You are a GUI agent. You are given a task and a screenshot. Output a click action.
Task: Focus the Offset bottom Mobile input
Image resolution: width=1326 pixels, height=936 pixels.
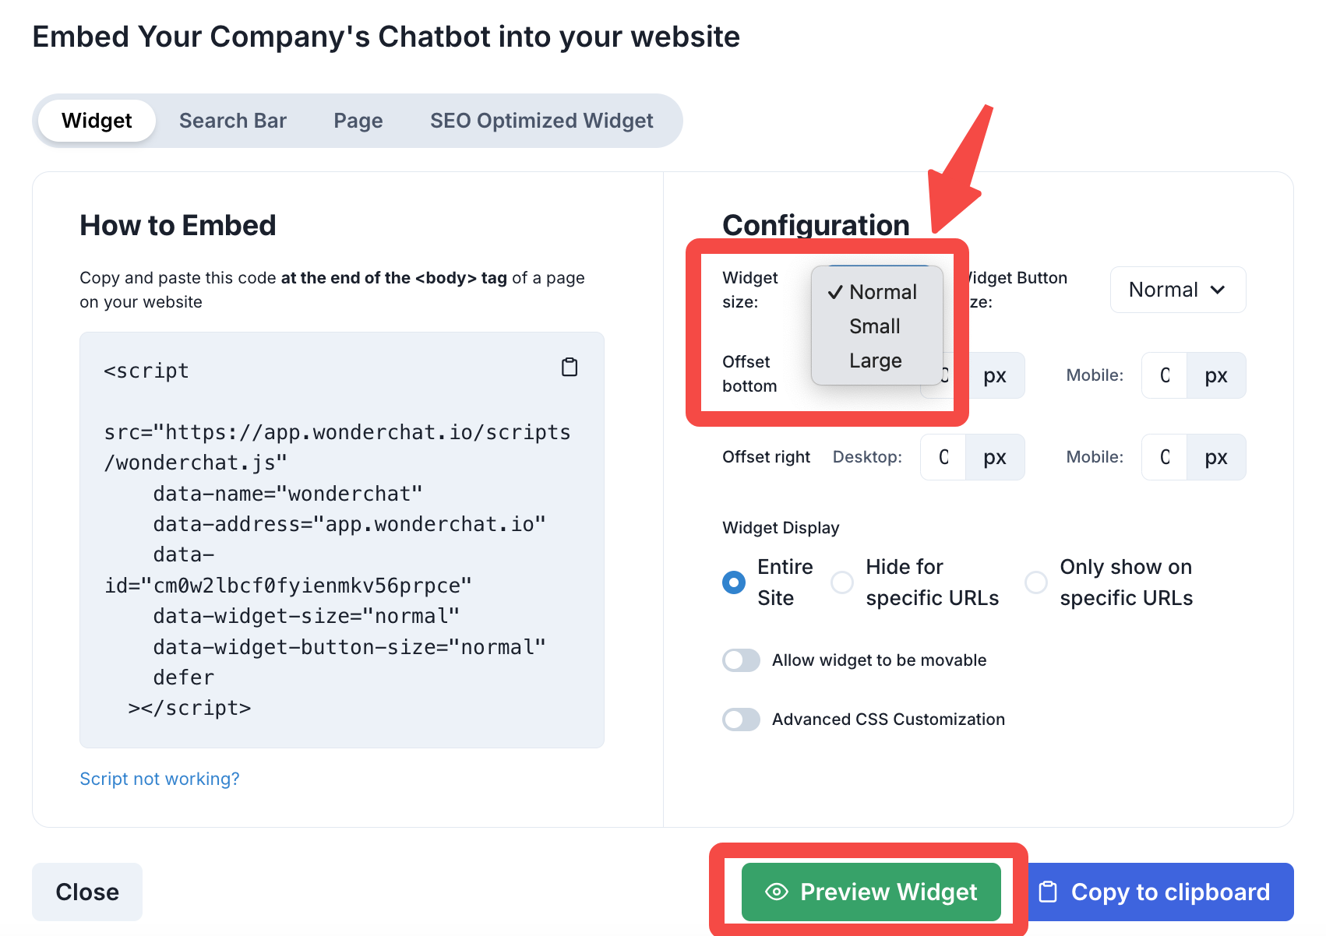coord(1165,375)
